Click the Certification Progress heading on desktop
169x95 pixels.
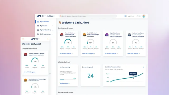(x=66, y=28)
